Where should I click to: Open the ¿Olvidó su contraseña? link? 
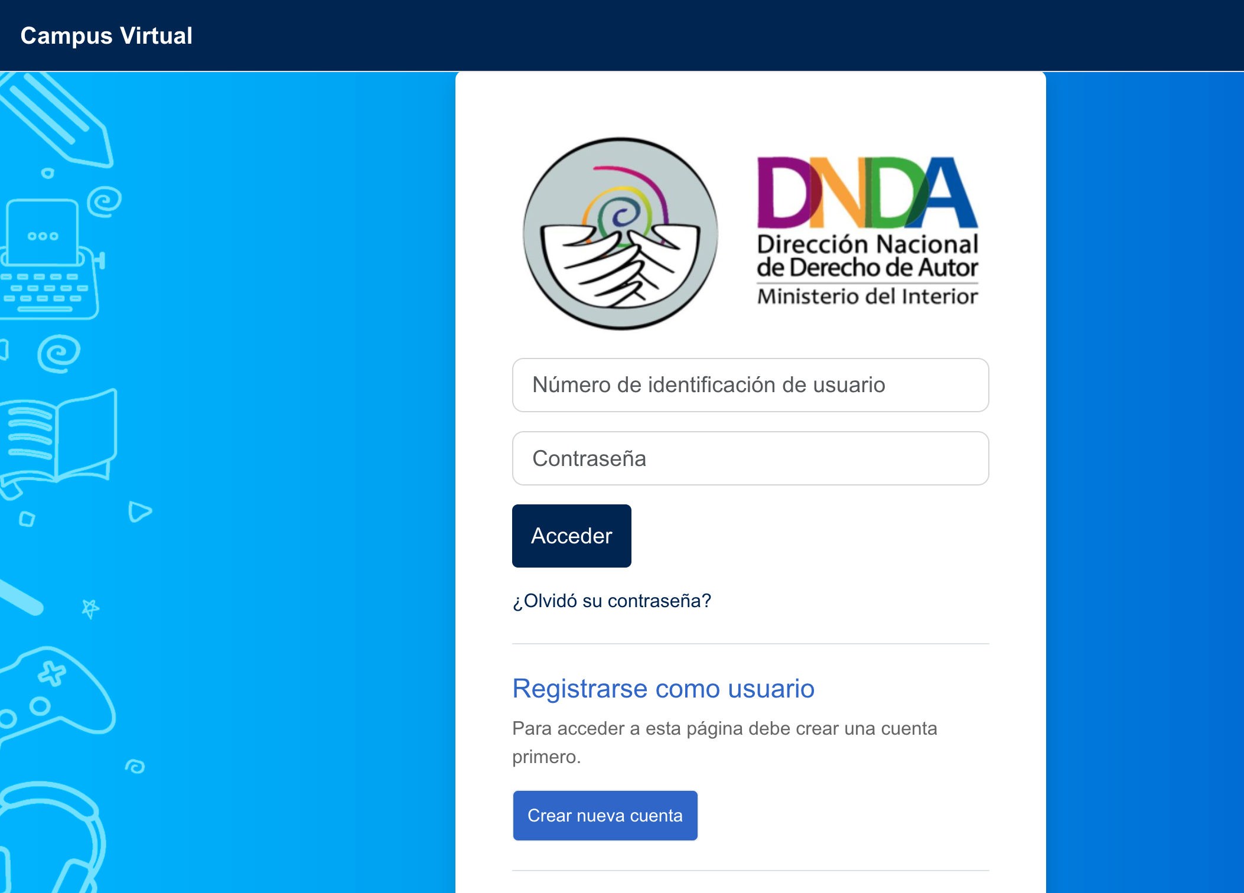coord(611,601)
